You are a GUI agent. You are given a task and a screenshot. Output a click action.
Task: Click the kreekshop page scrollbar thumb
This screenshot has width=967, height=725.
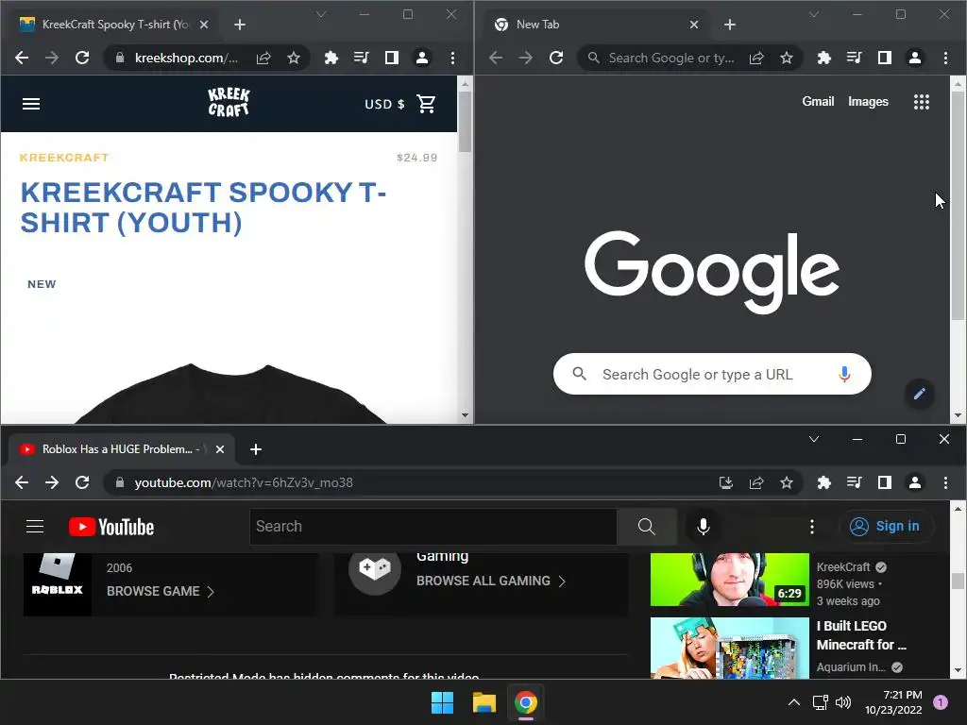(465, 122)
